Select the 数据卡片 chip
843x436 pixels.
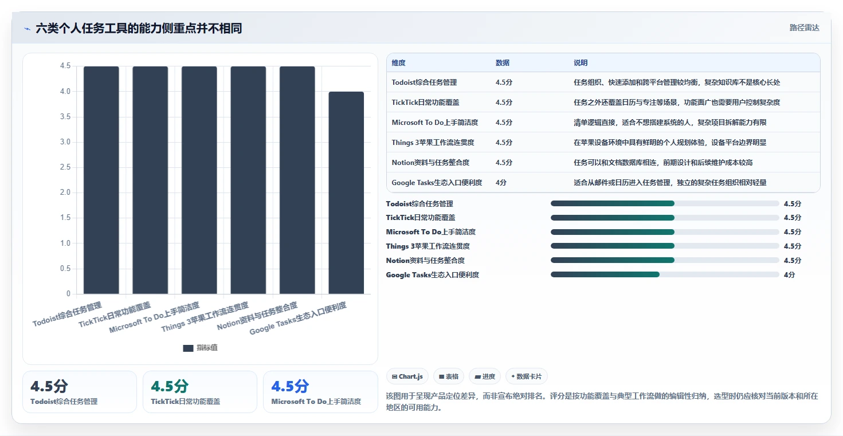(526, 376)
